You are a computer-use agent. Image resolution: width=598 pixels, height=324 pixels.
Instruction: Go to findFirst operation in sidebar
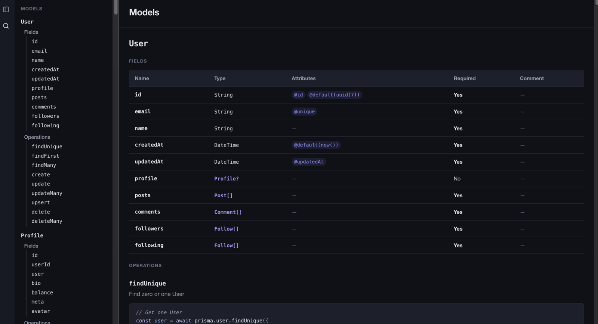pos(45,156)
